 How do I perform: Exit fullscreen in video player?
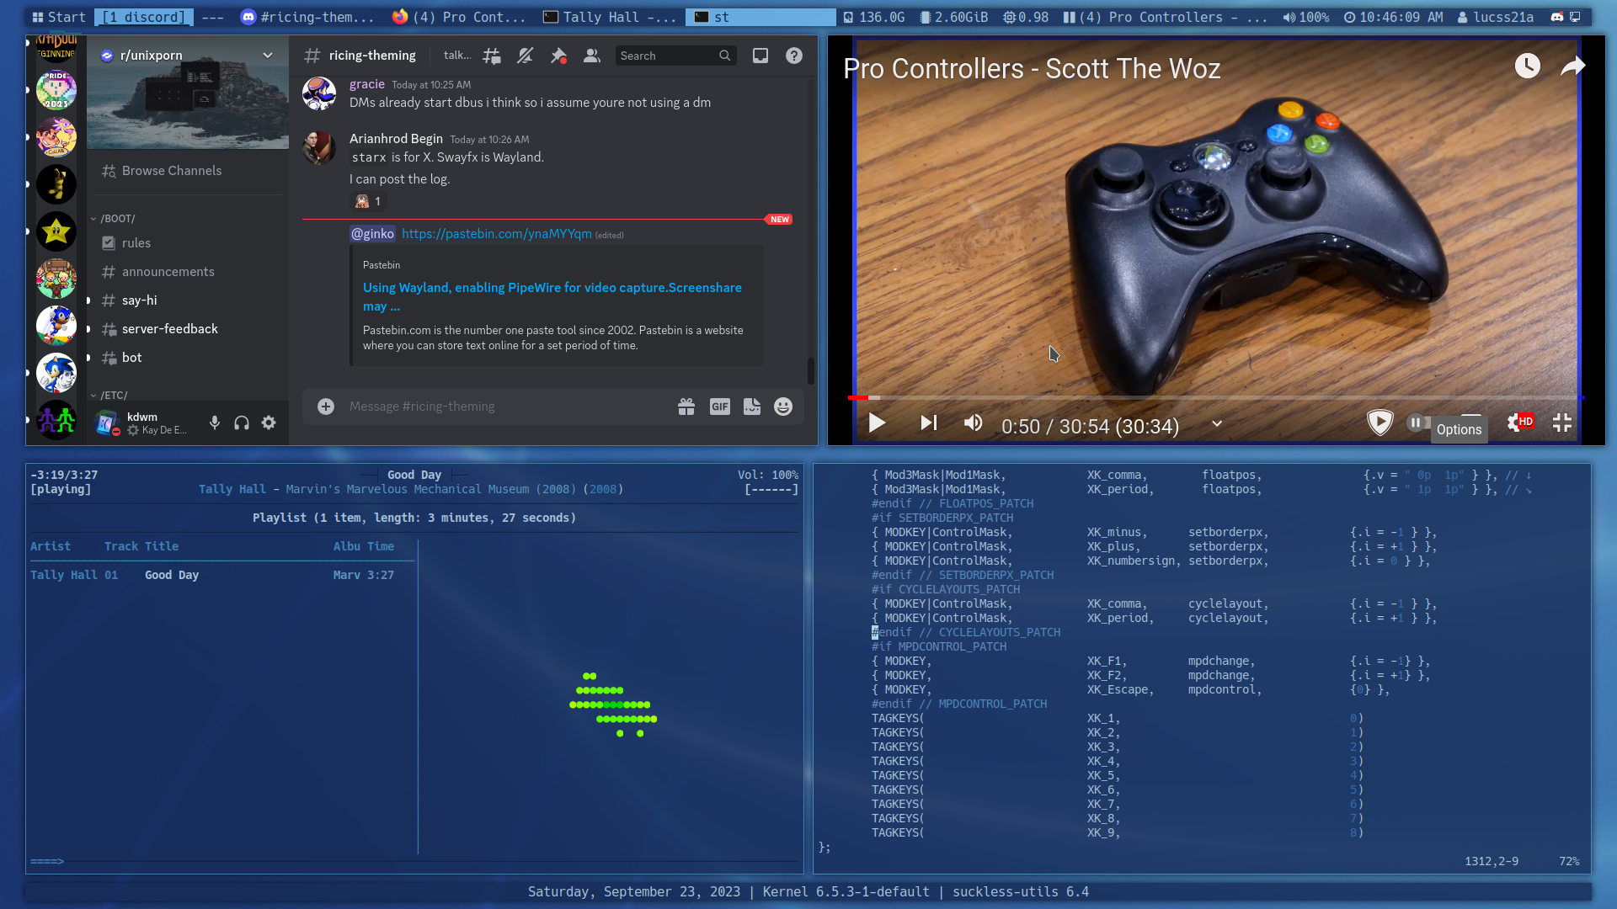(1562, 423)
